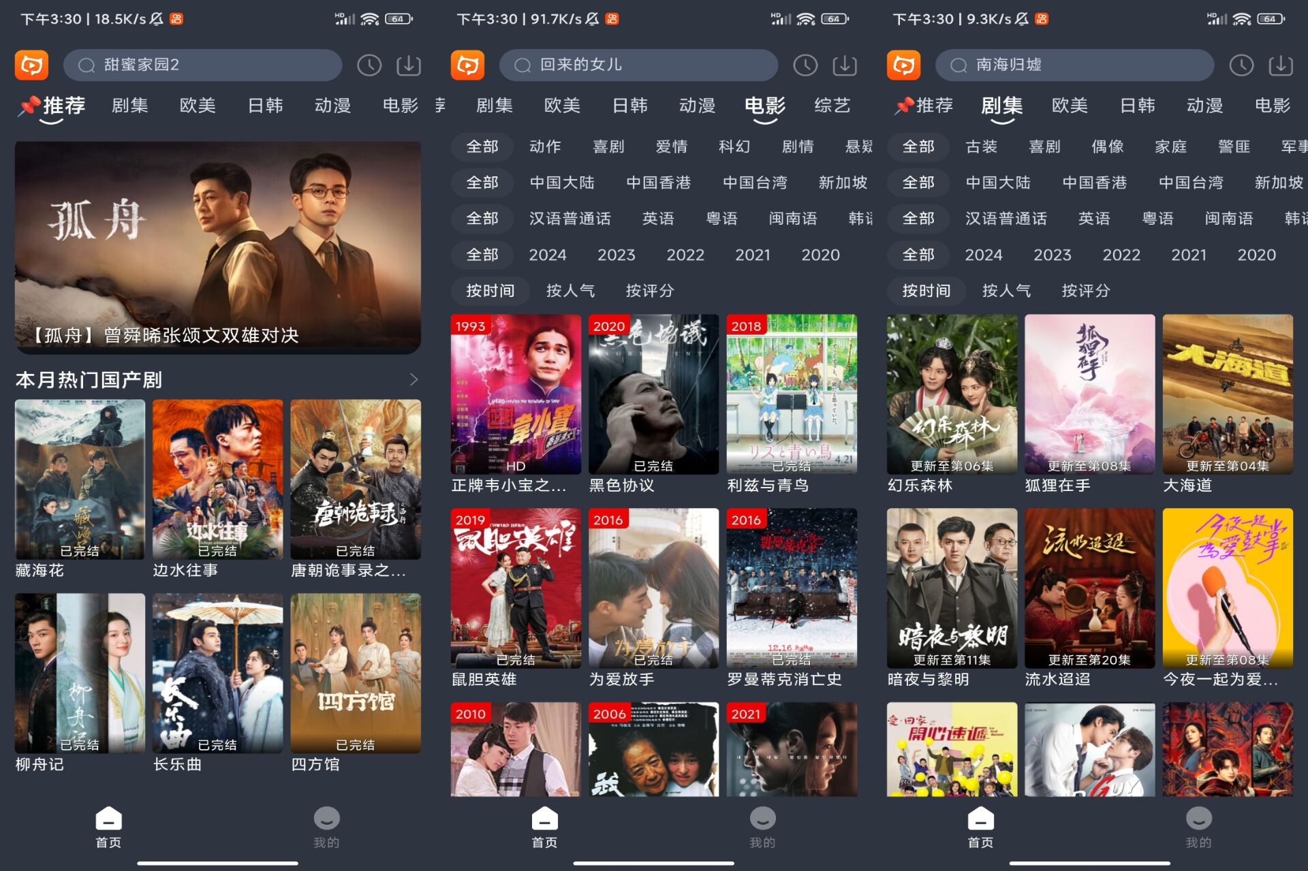Screen dimensions: 1308x871
Task: Select 按评分 sorting option
Action: click(649, 291)
